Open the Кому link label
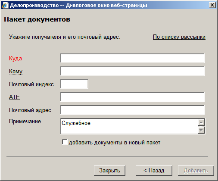The height and width of the screenshot is (181, 218). pos(16,72)
